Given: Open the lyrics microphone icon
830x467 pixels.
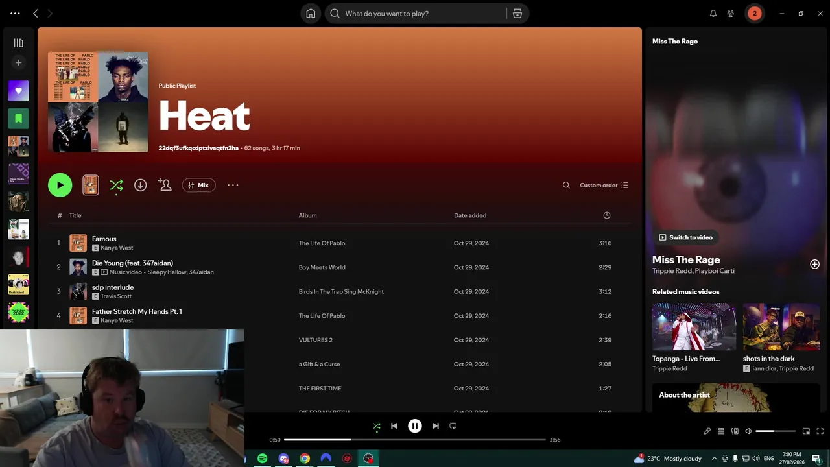Looking at the screenshot, I should pos(707,431).
